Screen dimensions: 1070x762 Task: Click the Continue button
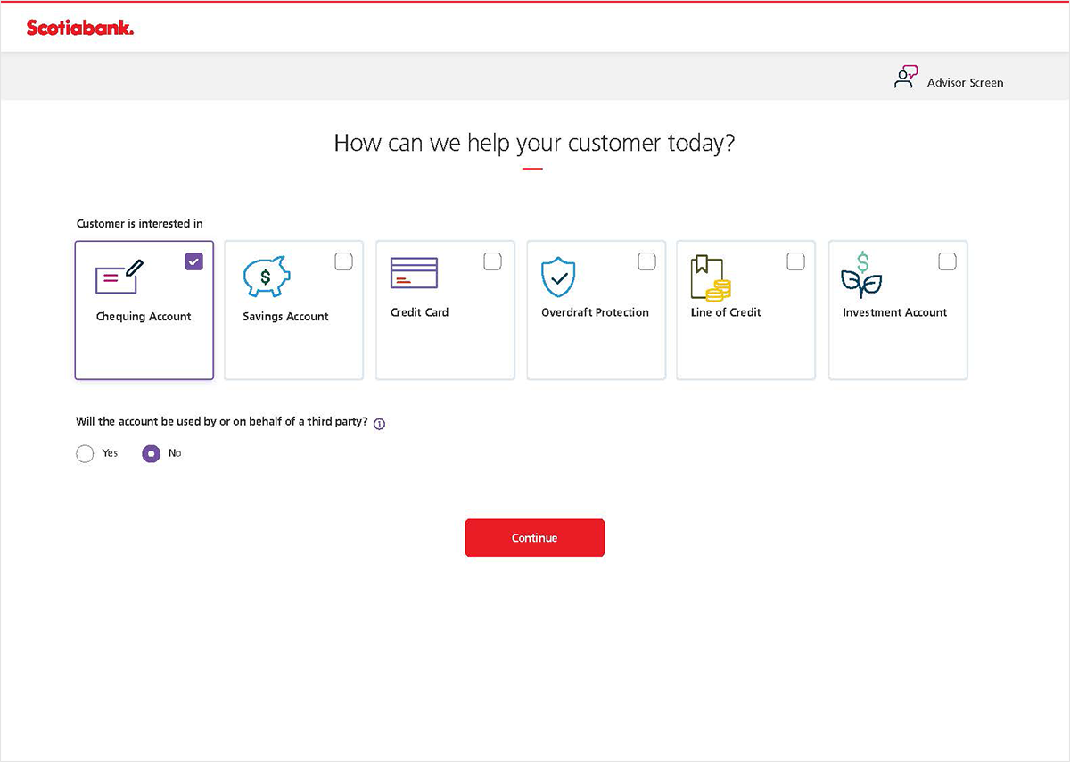pyautogui.click(x=535, y=538)
